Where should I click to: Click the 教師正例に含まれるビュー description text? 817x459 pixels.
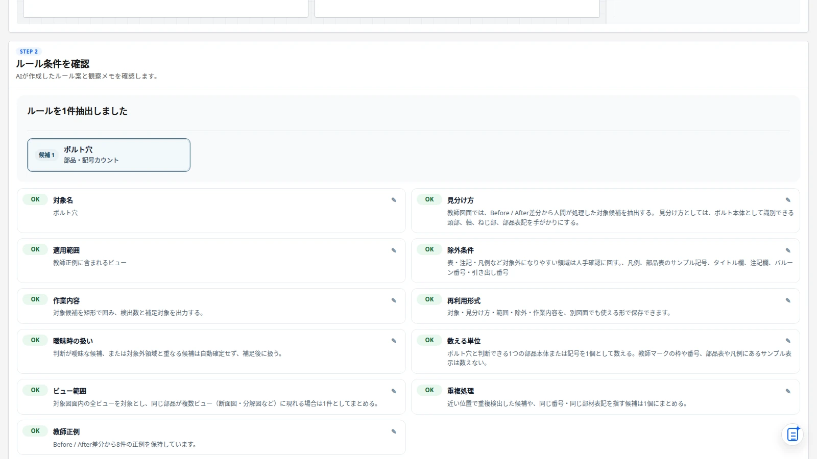tap(90, 263)
